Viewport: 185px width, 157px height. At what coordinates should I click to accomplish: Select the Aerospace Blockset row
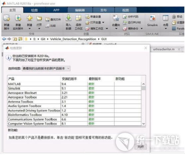click(x=74, y=93)
